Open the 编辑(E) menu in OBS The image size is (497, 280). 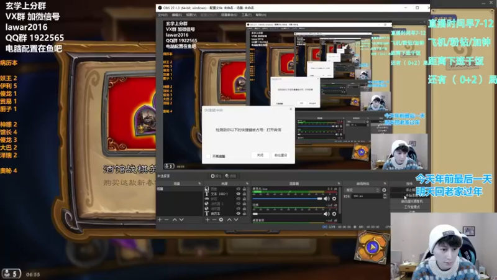click(x=176, y=15)
